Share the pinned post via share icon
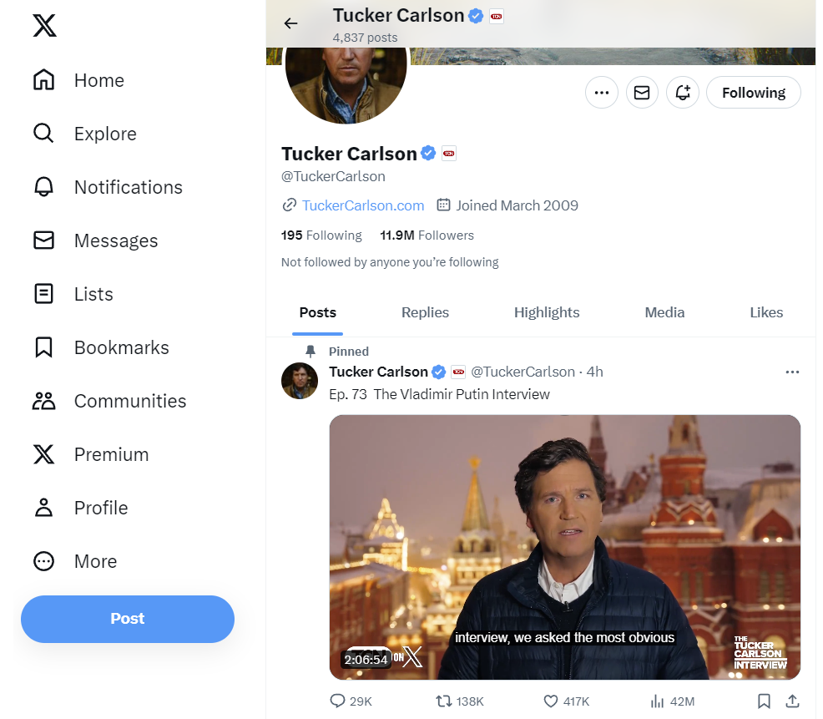 coord(793,701)
